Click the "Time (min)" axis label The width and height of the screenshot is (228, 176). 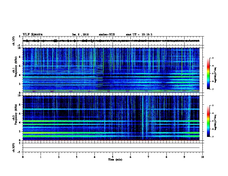pyautogui.click(x=115, y=160)
